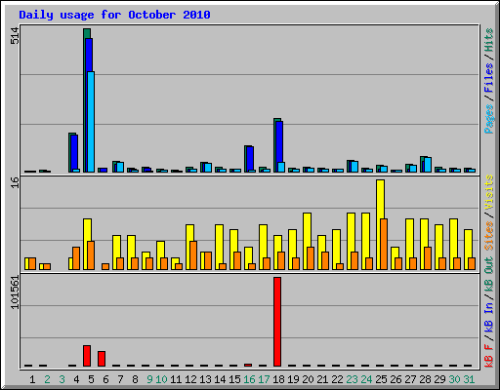Click green day label '2' on the x-axis

pyautogui.click(x=47, y=379)
